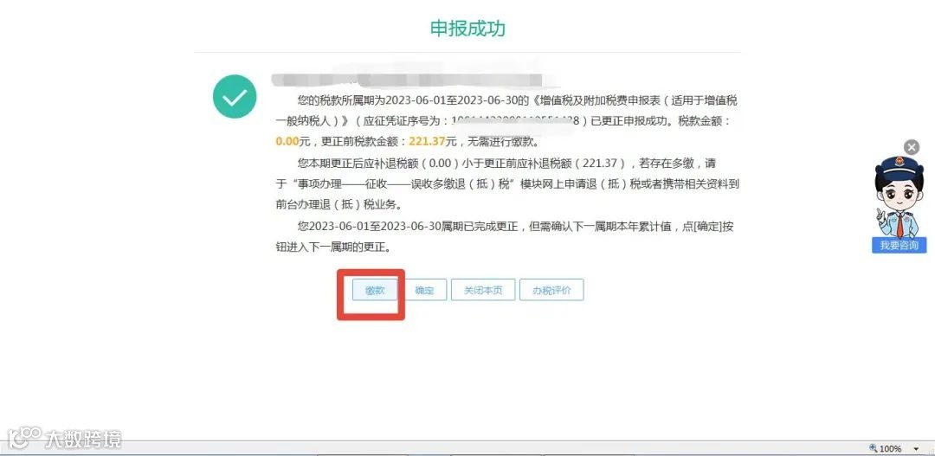
Task: Select the yellow 0.00 tax amount
Action: [x=287, y=142]
